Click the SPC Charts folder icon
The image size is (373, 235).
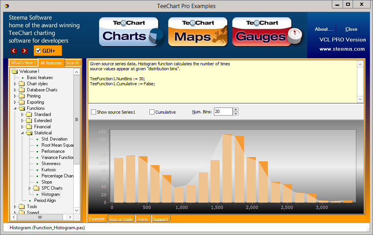tap(36, 188)
